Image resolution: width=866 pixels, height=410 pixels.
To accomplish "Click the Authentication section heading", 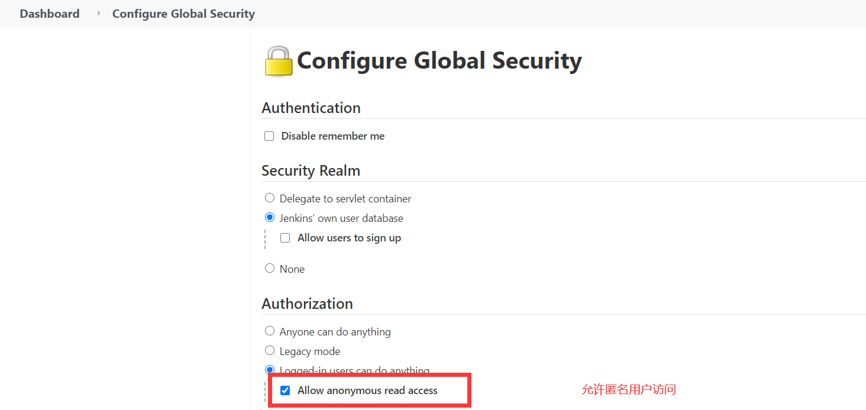I will [x=311, y=108].
